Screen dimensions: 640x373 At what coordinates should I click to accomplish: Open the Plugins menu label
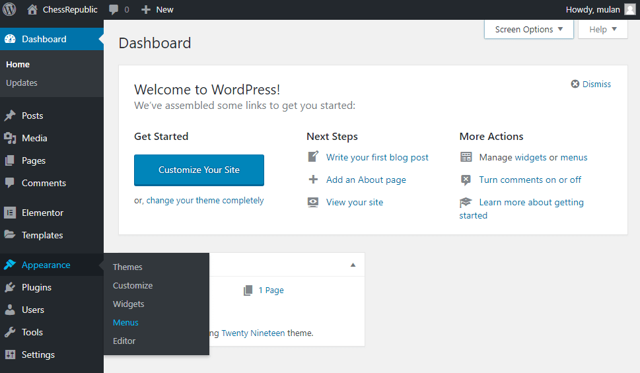(36, 287)
